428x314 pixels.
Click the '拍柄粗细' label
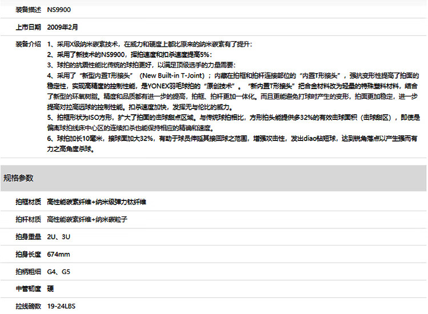(28, 272)
